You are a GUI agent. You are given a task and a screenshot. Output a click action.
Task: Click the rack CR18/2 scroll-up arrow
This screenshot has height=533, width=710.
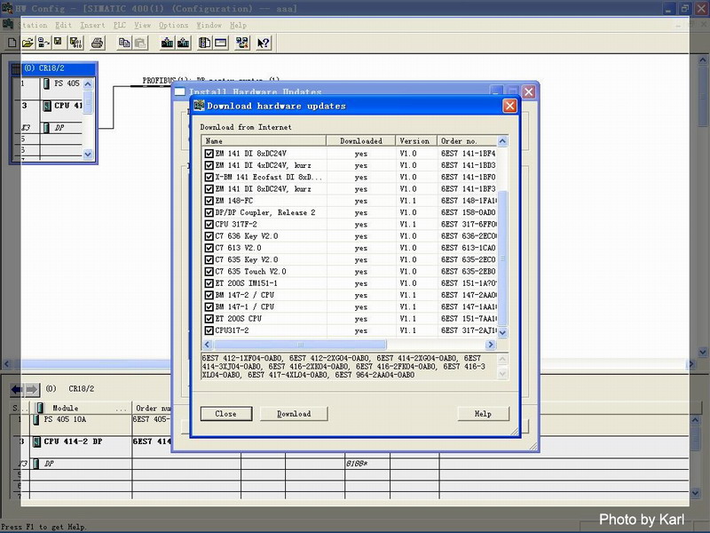click(88, 84)
